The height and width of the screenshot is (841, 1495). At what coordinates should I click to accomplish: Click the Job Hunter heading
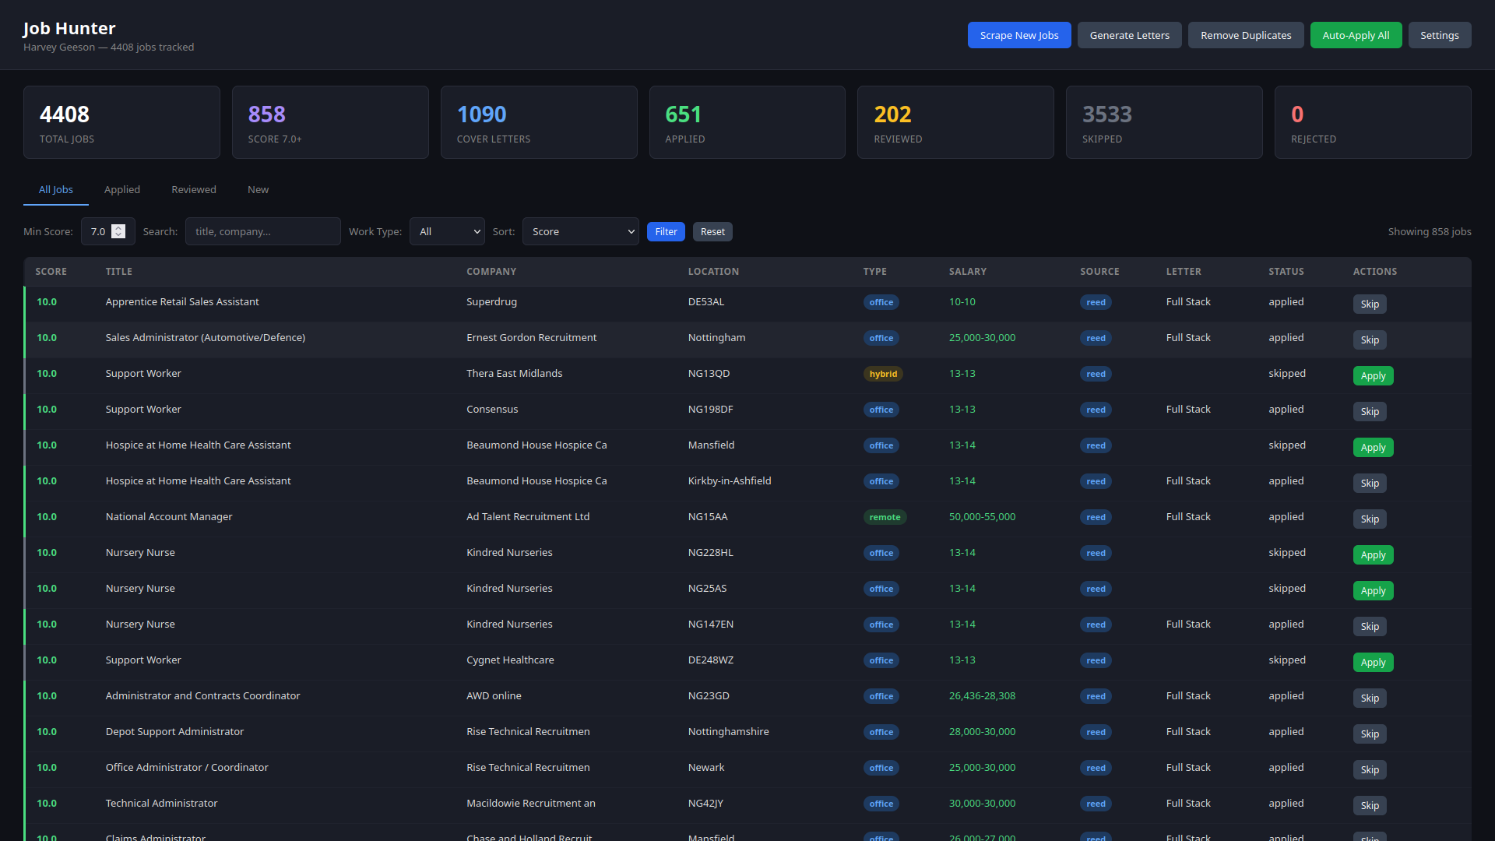pyautogui.click(x=69, y=28)
